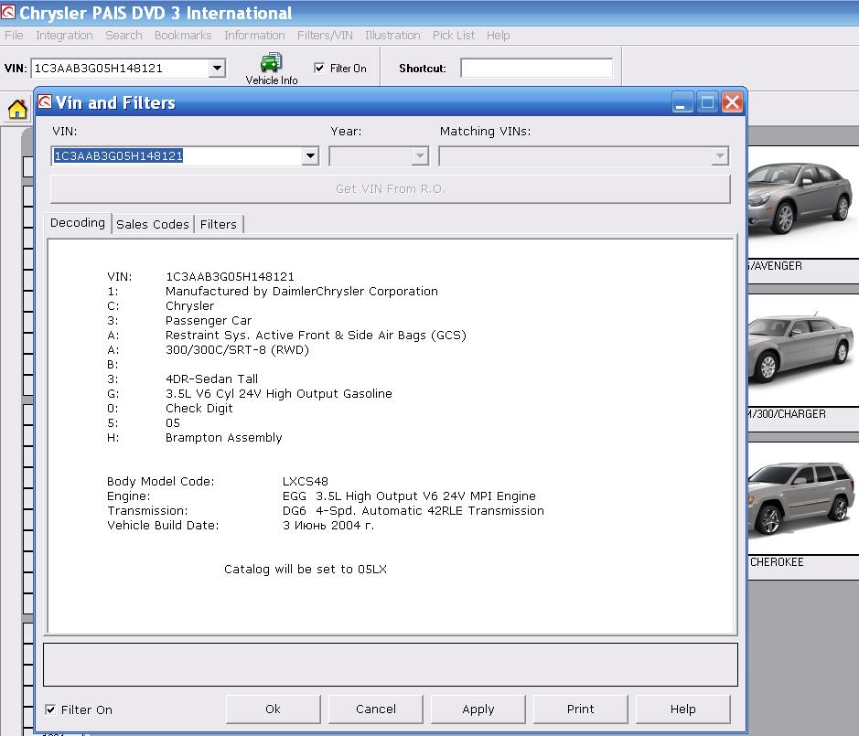Screen dimensions: 859x736
Task: Switch to the Sales Codes tab
Action: coord(152,224)
